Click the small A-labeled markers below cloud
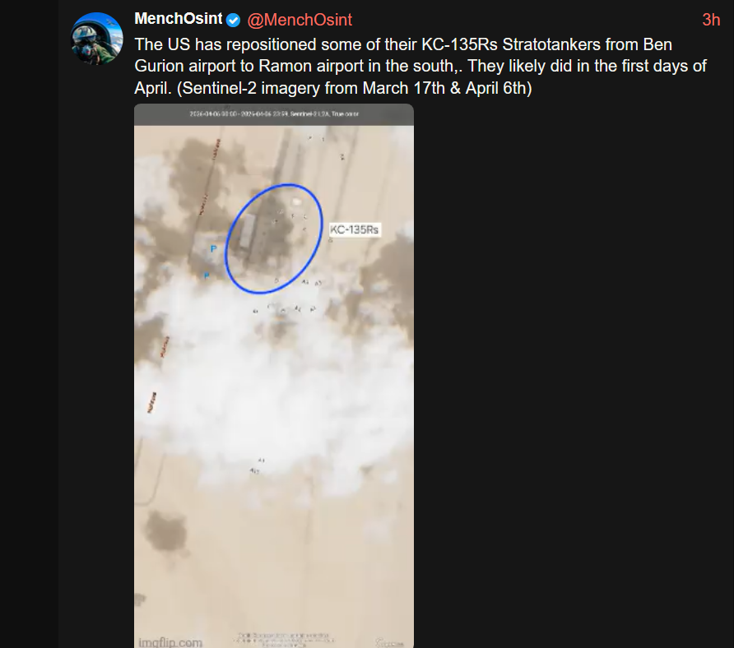This screenshot has width=734, height=648. point(257,466)
